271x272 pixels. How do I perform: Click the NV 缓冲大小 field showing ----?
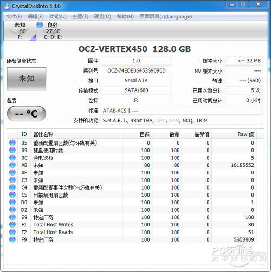click(244, 70)
